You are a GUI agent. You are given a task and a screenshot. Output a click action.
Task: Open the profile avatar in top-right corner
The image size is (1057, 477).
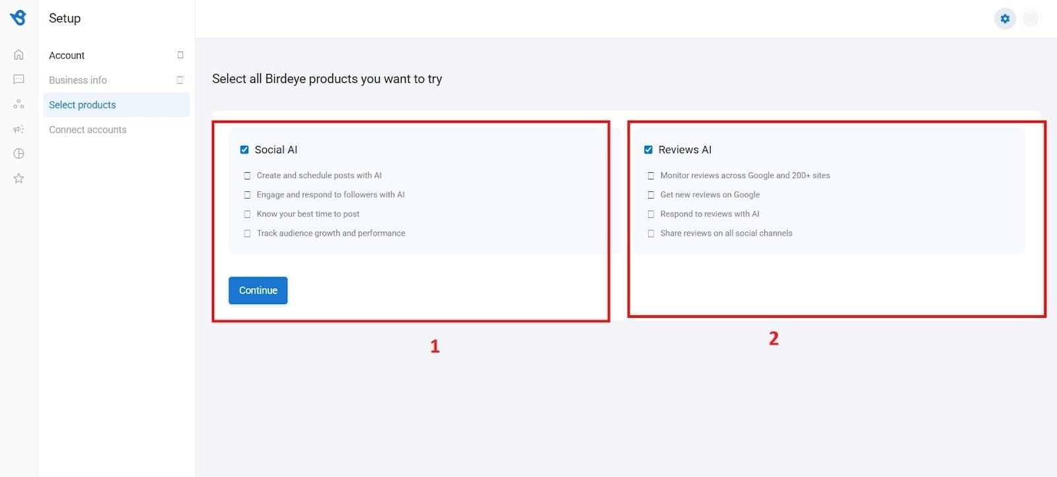(1030, 18)
